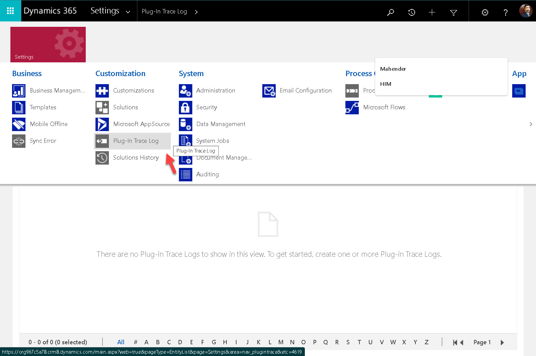Viewport: 536px width, 356px height.
Task: Open the Auditing link
Action: pos(207,174)
